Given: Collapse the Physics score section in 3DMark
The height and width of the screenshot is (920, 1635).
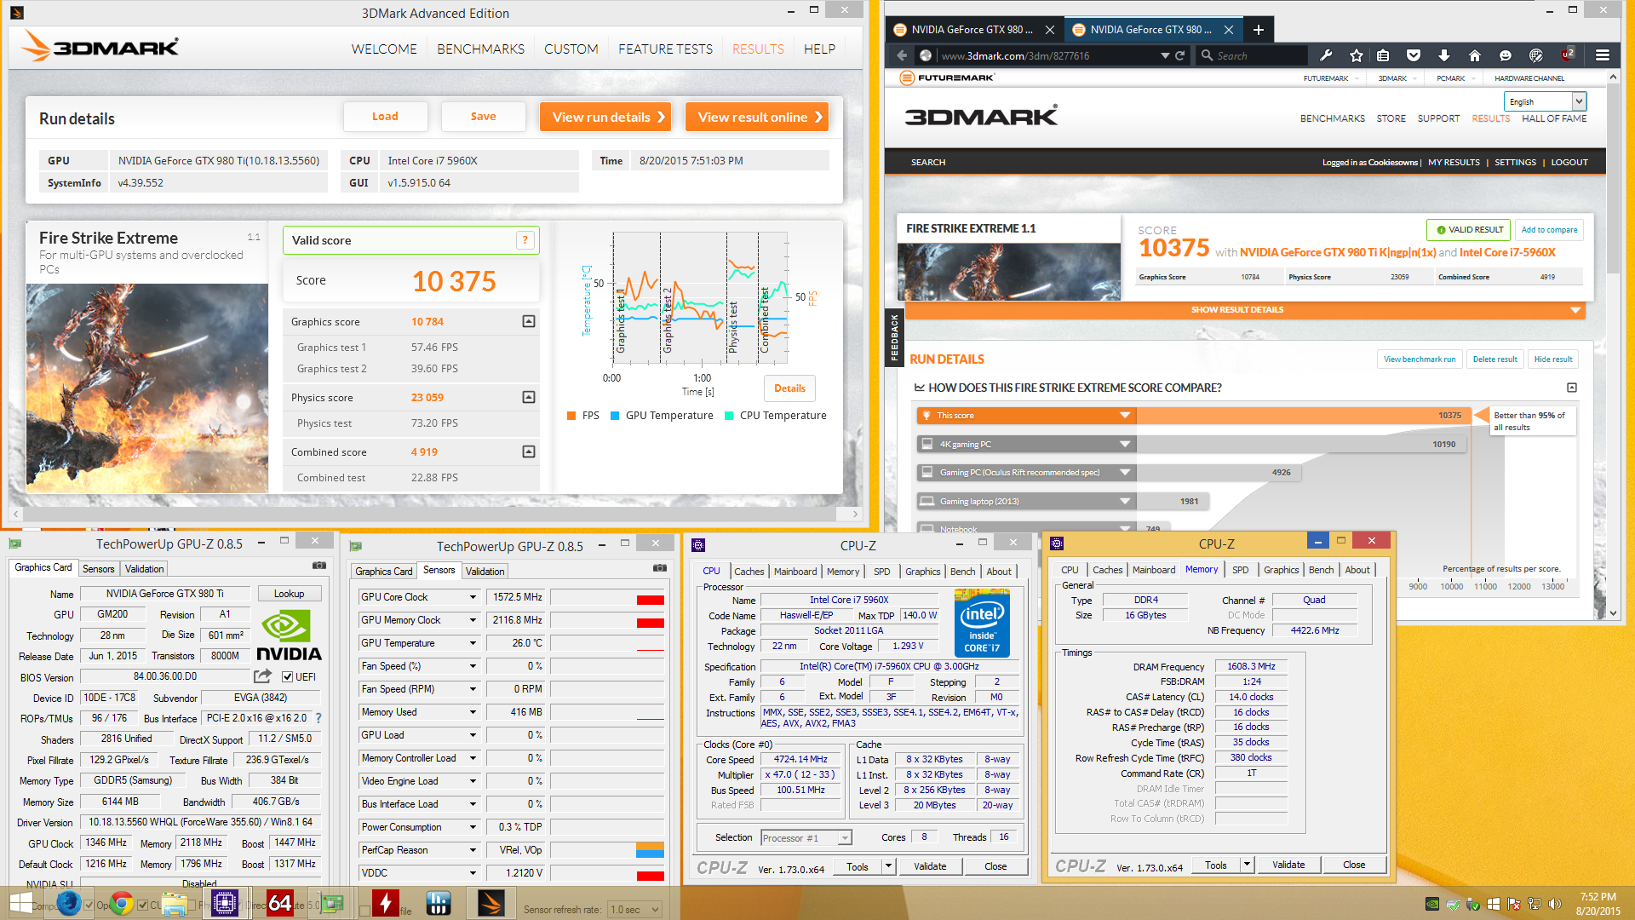Looking at the screenshot, I should pyautogui.click(x=529, y=397).
